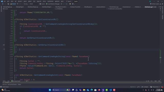The height and width of the screenshot is (92, 164).
Task: Open the Debug menu
Action: [30, 1]
